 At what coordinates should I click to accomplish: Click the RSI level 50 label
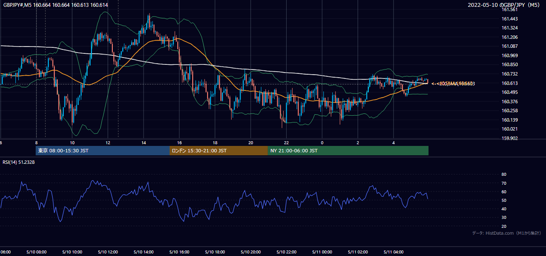click(504, 201)
